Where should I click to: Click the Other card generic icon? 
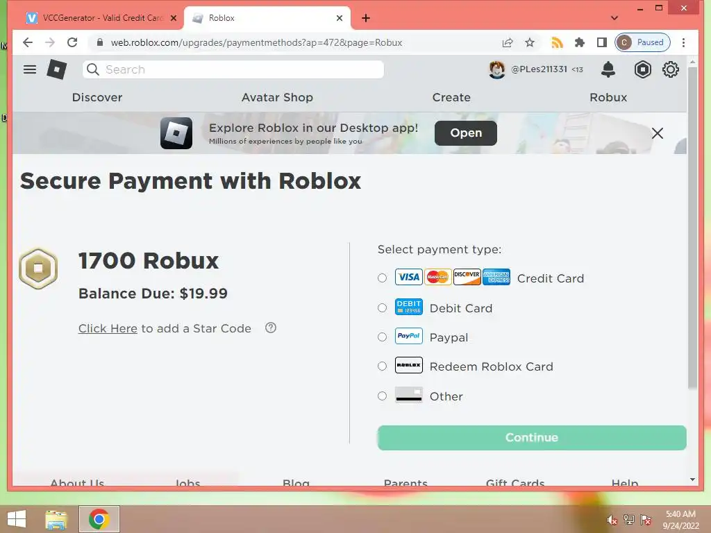(408, 395)
